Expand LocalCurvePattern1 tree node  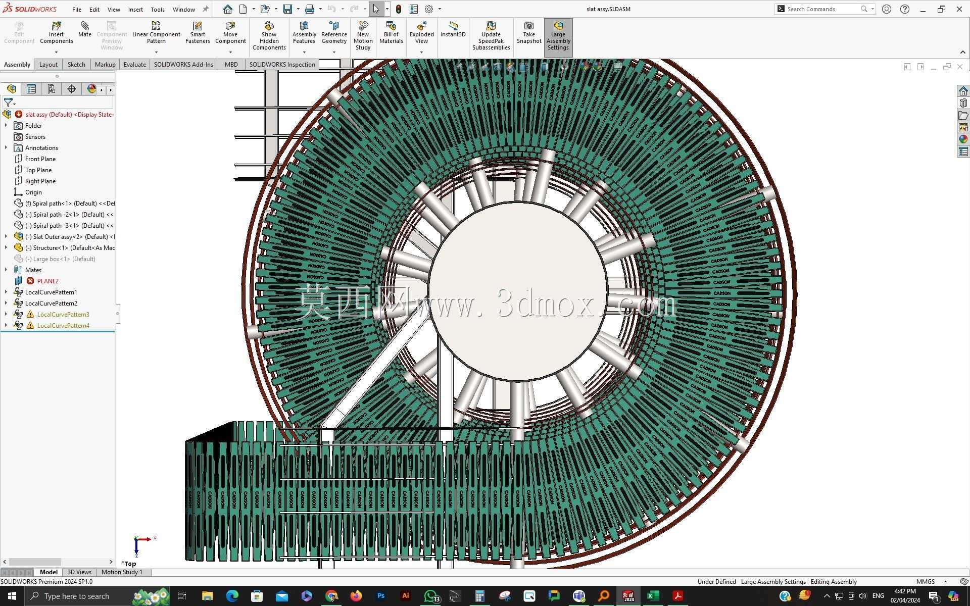pos(6,292)
